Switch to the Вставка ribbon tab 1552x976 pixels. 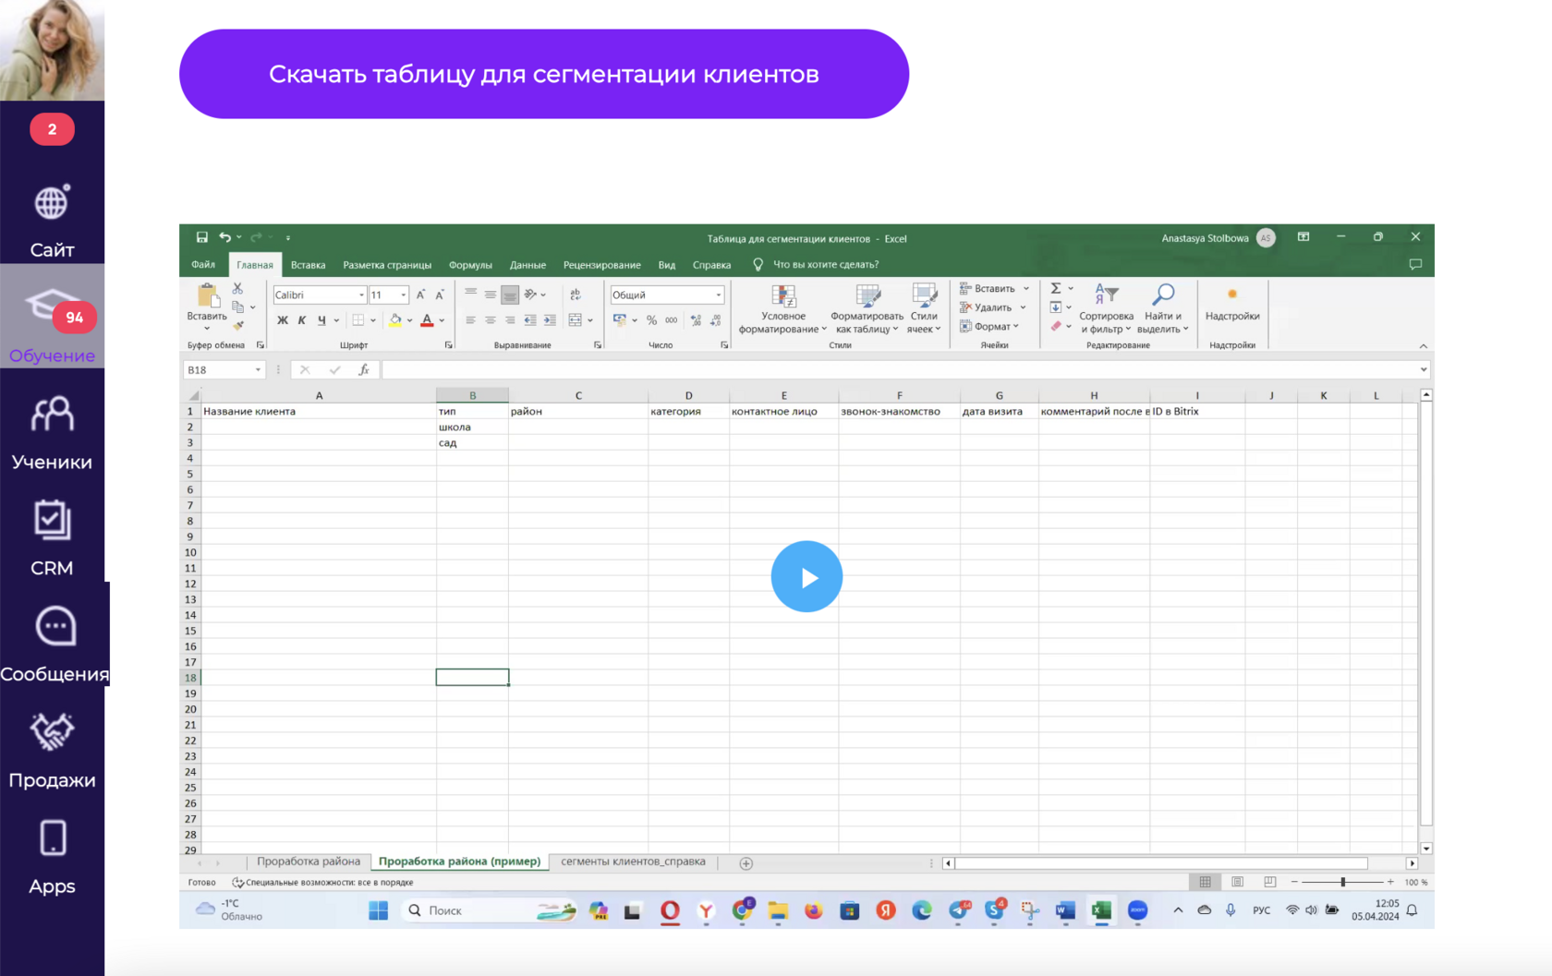point(308,265)
